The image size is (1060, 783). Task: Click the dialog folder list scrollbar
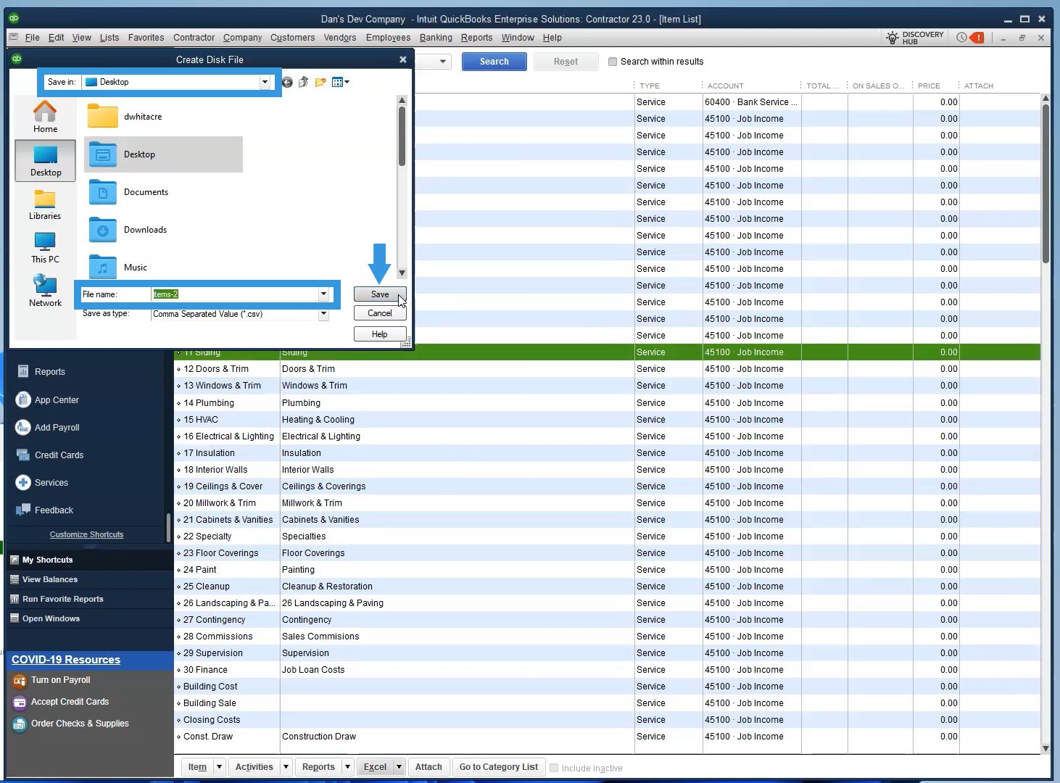[402, 136]
